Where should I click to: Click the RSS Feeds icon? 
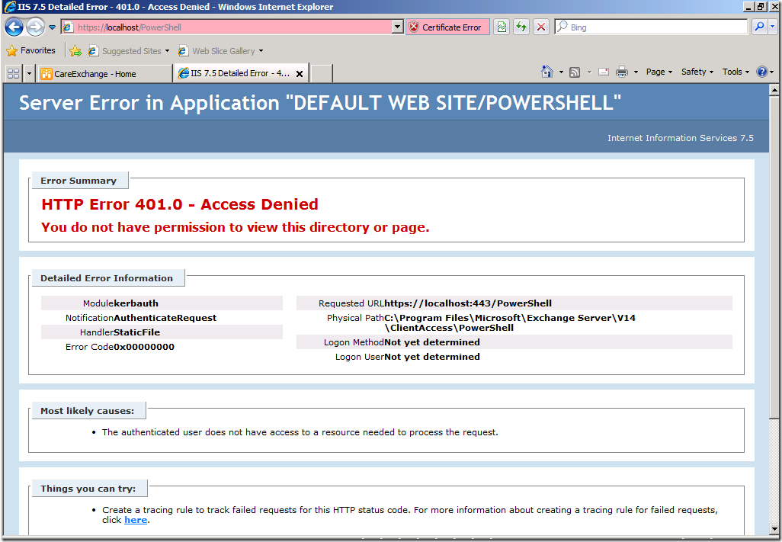click(x=575, y=72)
